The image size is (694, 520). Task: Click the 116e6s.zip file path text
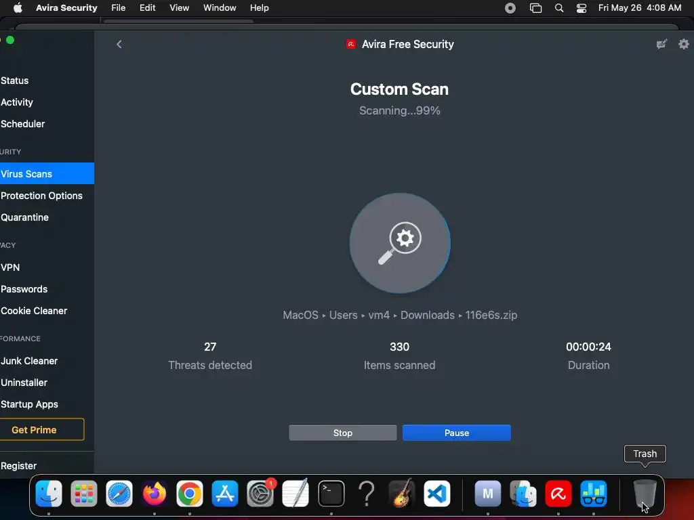click(491, 315)
